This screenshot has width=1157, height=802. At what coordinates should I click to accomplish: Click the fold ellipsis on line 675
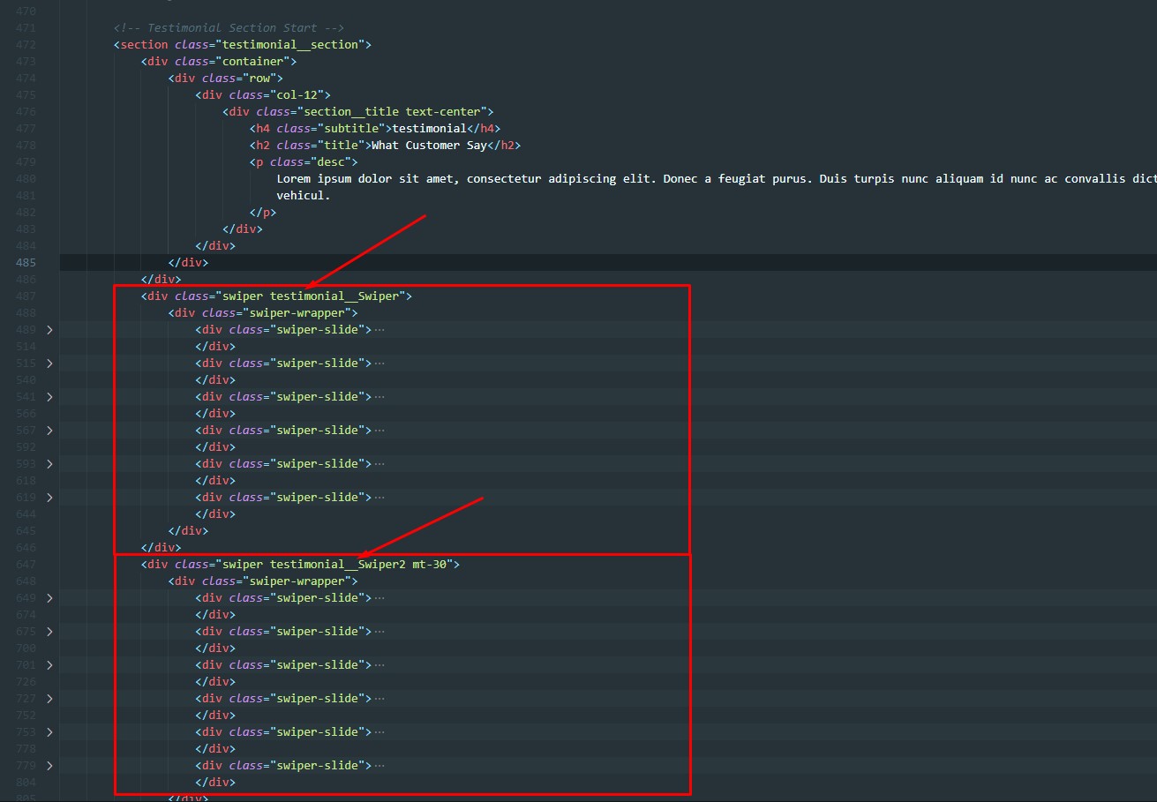[x=379, y=632]
